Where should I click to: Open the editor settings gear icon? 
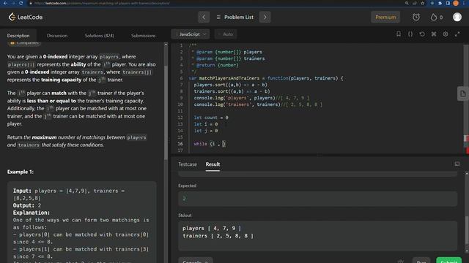[446, 34]
